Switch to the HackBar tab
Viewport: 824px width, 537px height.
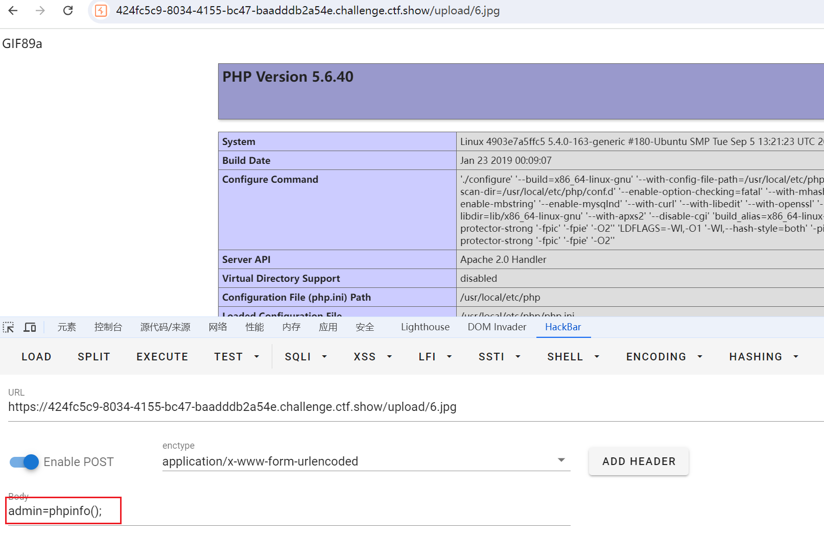coord(563,327)
